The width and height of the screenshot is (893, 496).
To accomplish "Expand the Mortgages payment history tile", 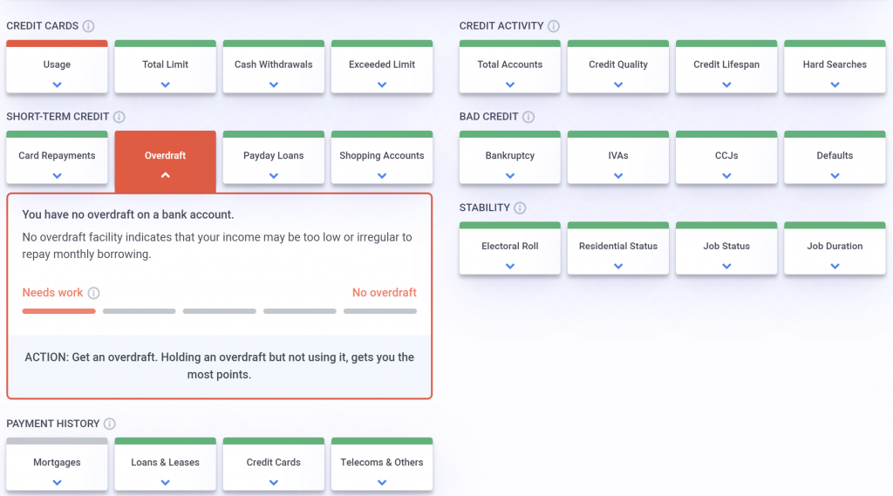I will tap(57, 468).
